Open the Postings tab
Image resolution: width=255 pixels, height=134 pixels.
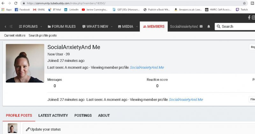click(83, 115)
